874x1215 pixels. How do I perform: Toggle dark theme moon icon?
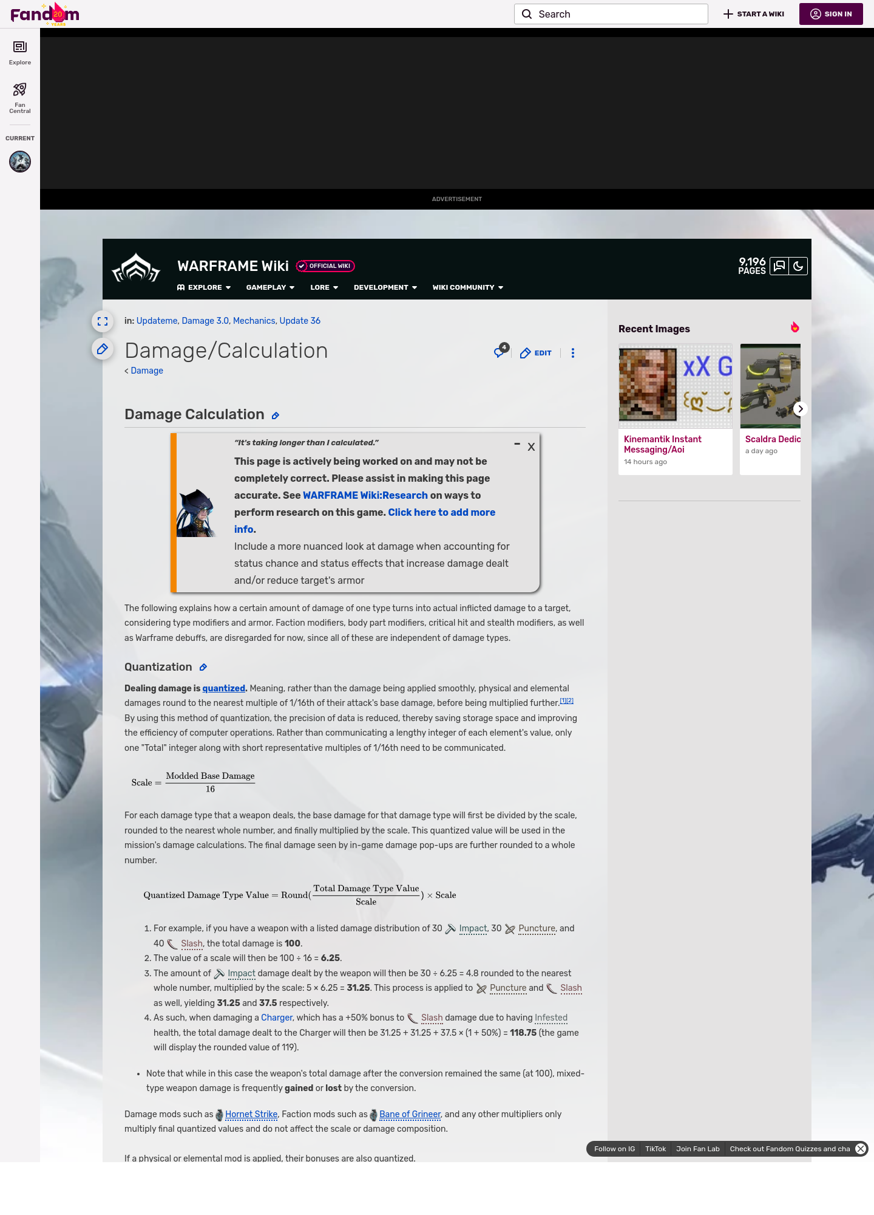[x=798, y=266]
